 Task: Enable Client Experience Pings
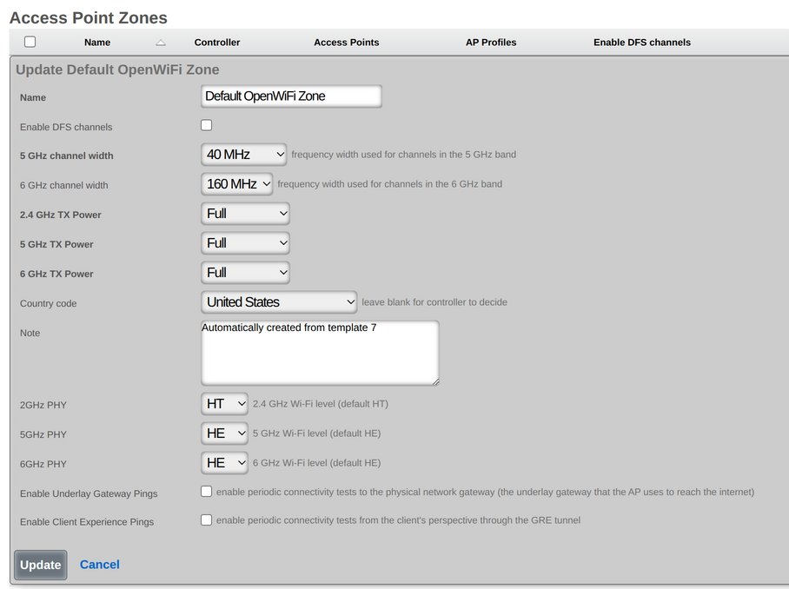coord(206,521)
